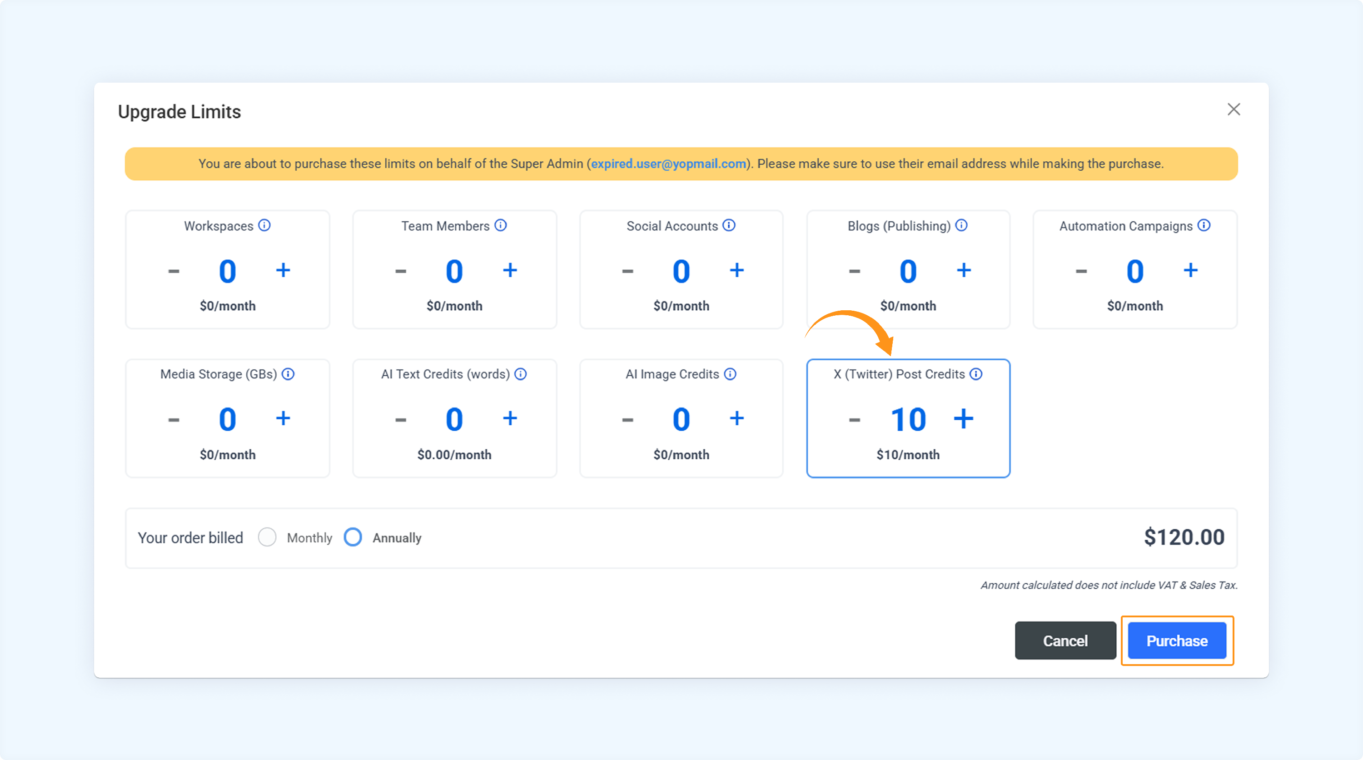Image resolution: width=1363 pixels, height=760 pixels.
Task: Increase Blogs (Publishing) with plus
Action: pos(964,270)
